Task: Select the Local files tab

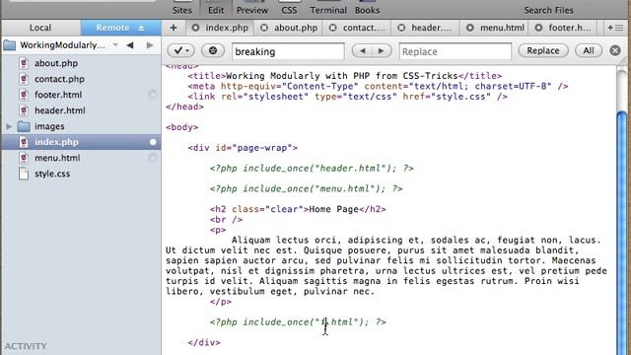Action: [40, 28]
